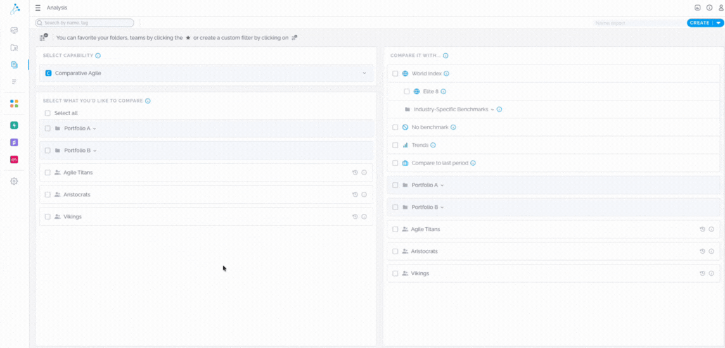Click the green lightning bolt sidebar icon
725x348 pixels.
pyautogui.click(x=14, y=125)
